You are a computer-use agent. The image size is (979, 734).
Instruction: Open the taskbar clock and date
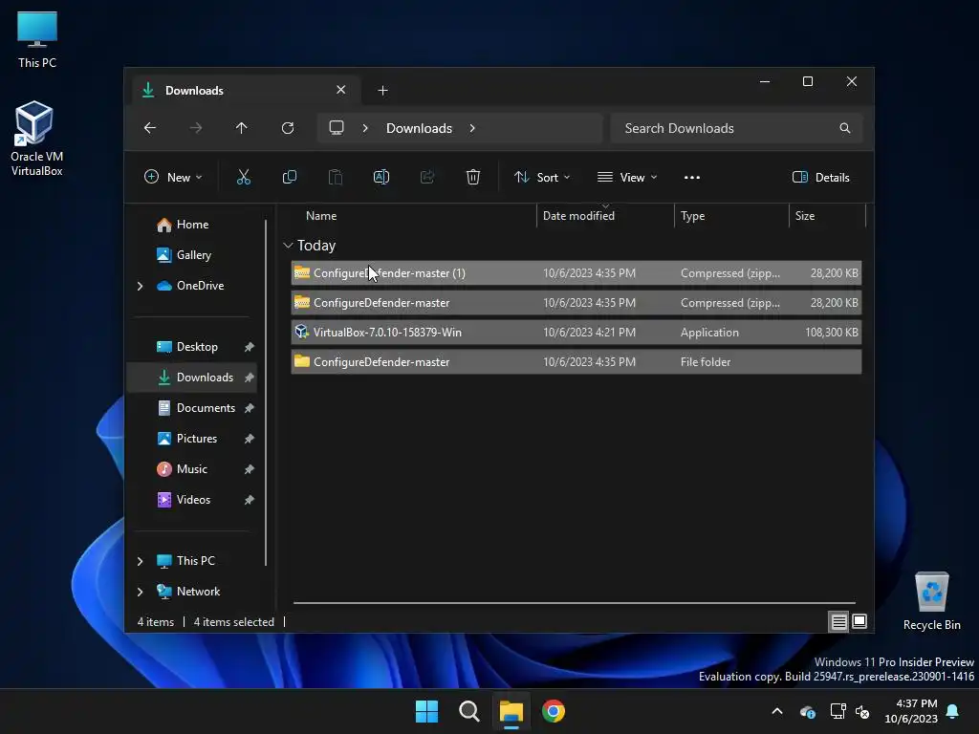pyautogui.click(x=911, y=711)
